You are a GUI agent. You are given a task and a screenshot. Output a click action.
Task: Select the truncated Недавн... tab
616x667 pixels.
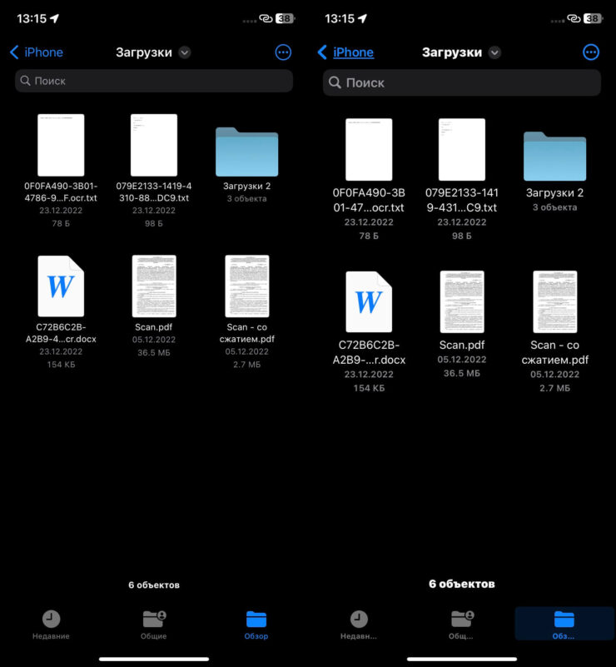coord(359,624)
